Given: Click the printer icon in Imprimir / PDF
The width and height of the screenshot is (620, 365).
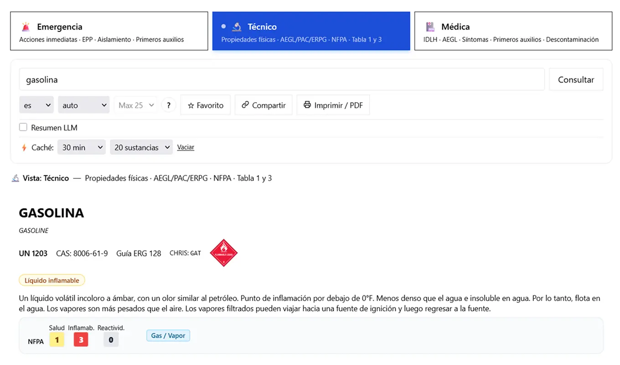Looking at the screenshot, I should [x=307, y=105].
